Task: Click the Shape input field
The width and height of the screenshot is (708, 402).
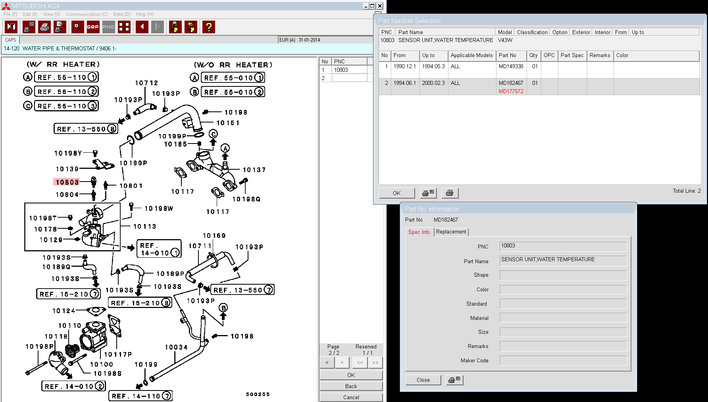Action: tap(563, 275)
